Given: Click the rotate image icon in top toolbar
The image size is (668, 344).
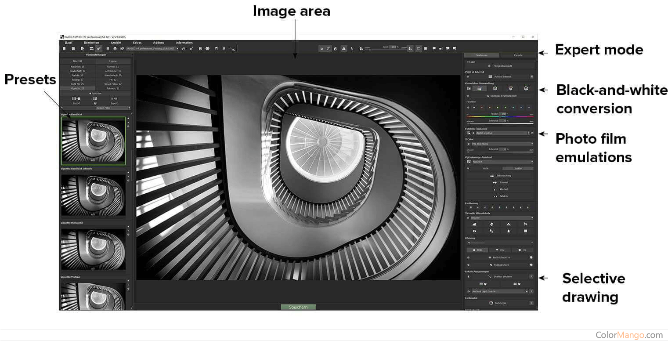Looking at the screenshot, I should pos(336,49).
